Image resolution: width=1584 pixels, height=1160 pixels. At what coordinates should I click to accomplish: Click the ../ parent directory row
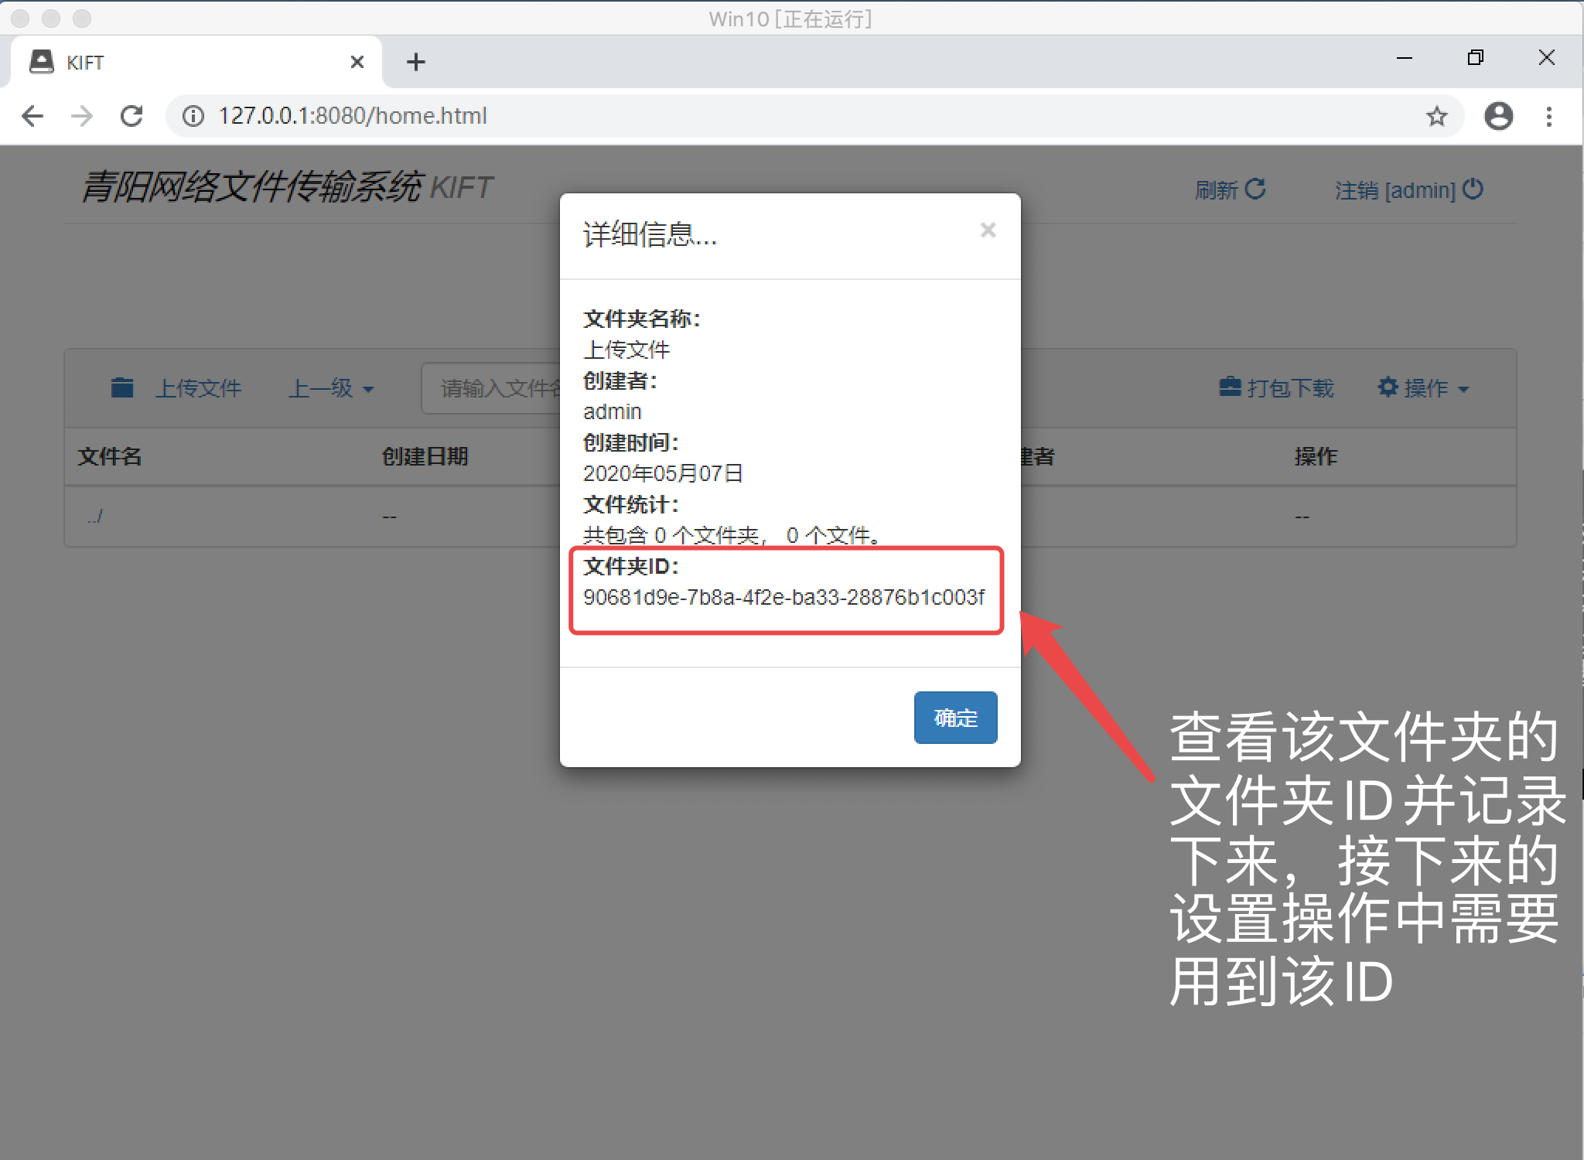(x=95, y=516)
